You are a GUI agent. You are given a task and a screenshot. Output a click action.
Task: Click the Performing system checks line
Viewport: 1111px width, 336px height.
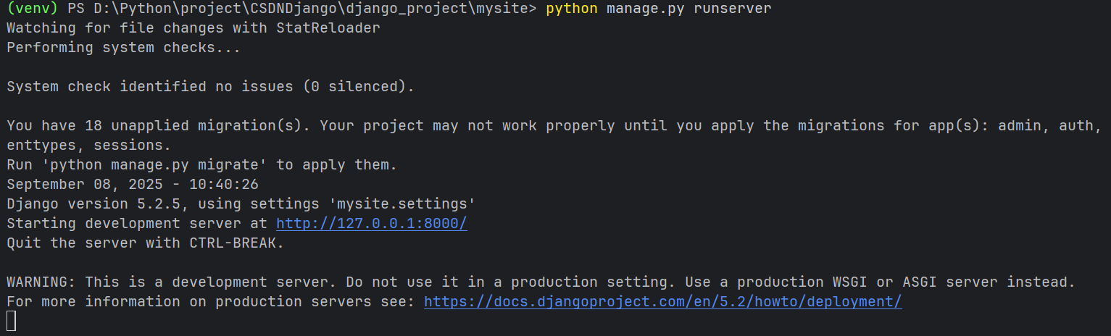[124, 48]
